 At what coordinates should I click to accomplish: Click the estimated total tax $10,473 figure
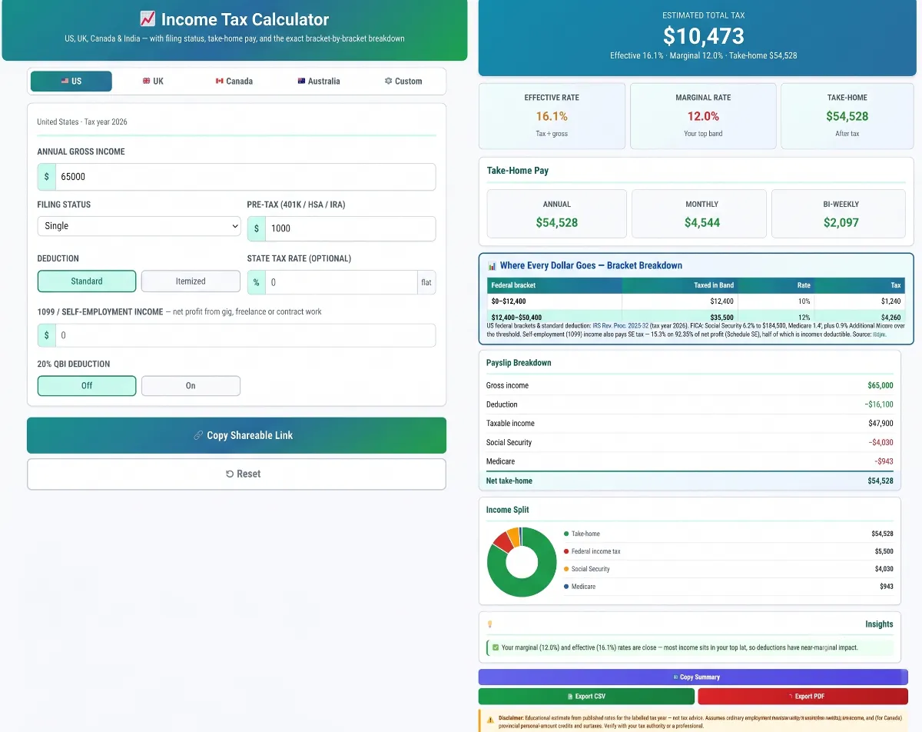coord(704,36)
